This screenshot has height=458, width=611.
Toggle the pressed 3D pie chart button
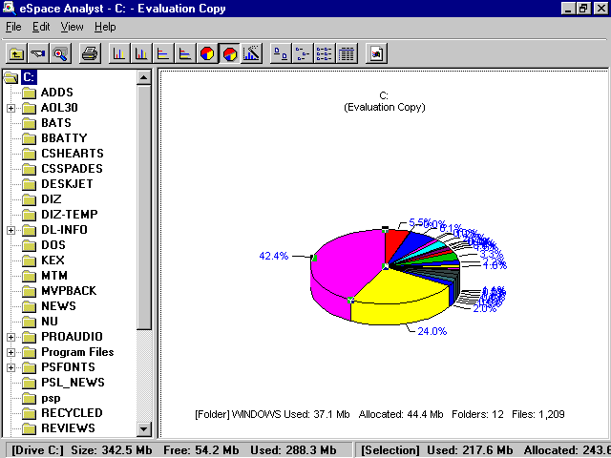point(229,53)
